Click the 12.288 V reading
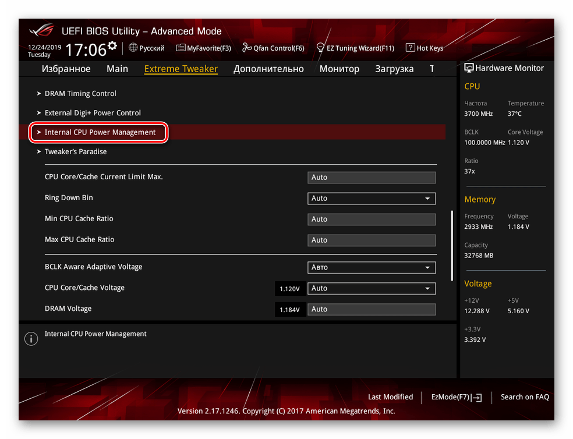This screenshot has width=573, height=439. tap(476, 311)
